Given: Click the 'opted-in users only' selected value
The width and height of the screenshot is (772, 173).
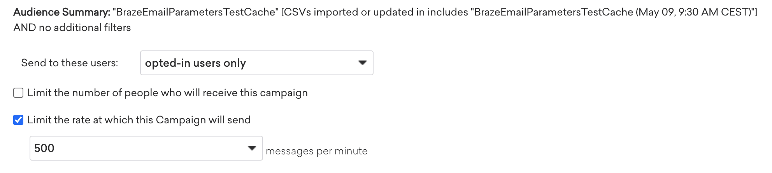Looking at the screenshot, I should (195, 63).
